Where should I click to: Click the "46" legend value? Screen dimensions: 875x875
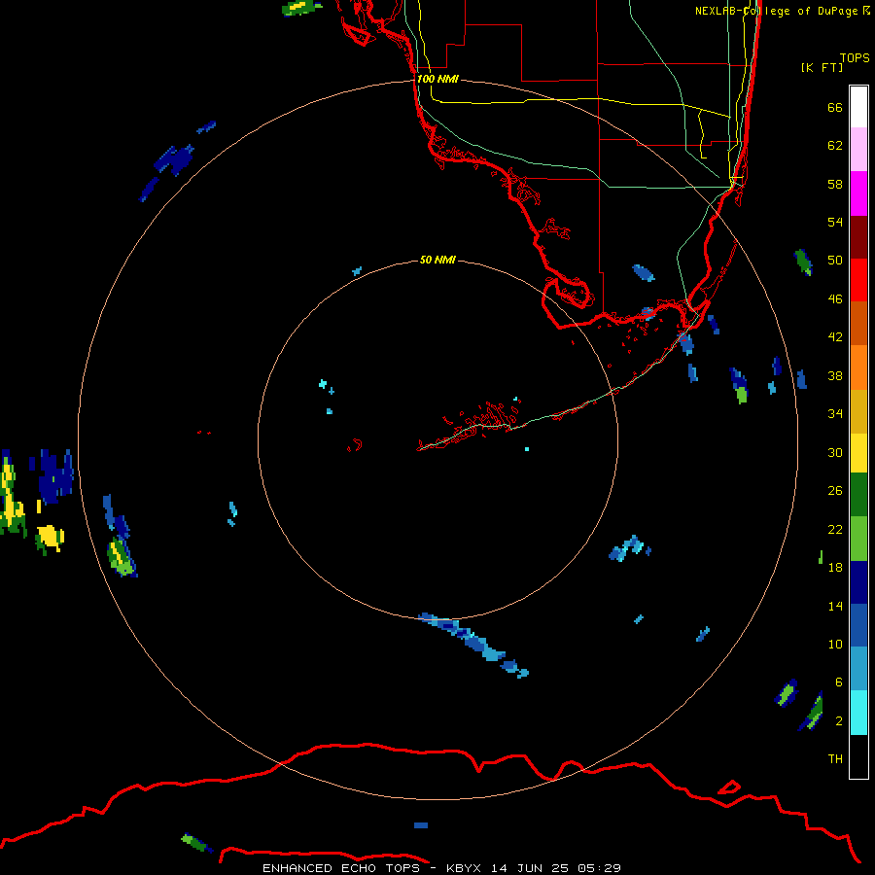pos(835,299)
